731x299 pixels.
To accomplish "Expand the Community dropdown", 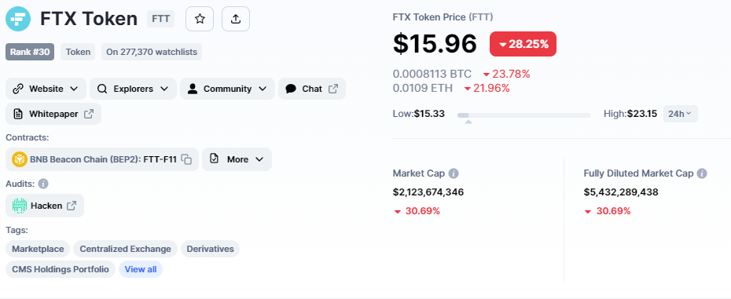I will click(227, 89).
